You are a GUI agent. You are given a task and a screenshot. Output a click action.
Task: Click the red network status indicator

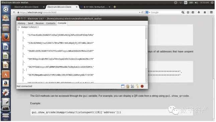142,86
